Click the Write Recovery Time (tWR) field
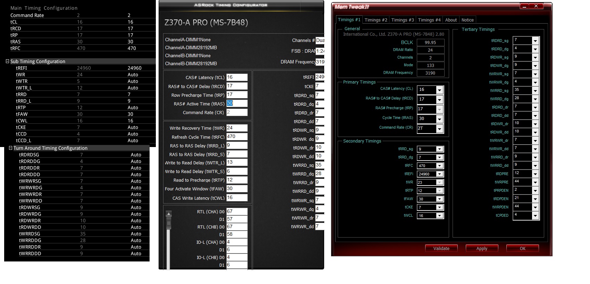The image size is (590, 284). click(x=237, y=128)
